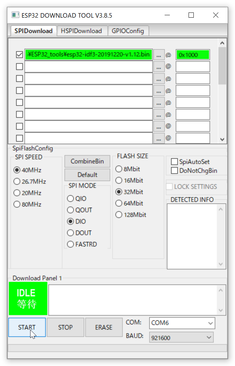Set flash size to 32Mbit
The height and width of the screenshot is (366, 235).
[129, 191]
